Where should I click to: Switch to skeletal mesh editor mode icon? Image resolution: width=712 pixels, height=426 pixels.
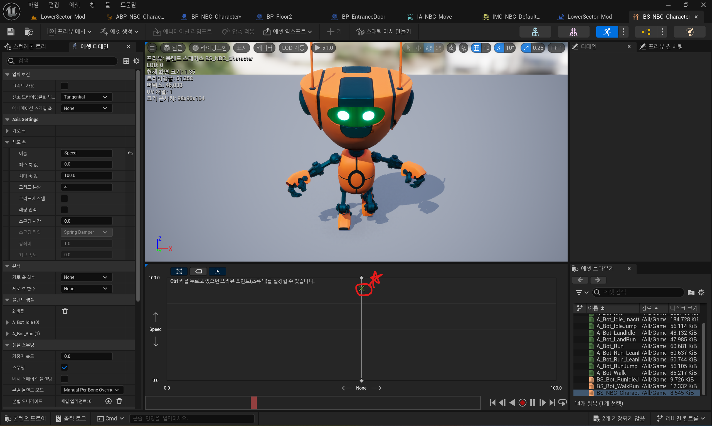pos(573,31)
